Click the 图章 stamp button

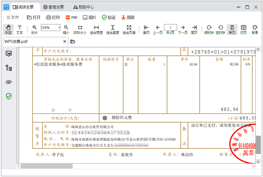pyautogui.click(x=128, y=17)
